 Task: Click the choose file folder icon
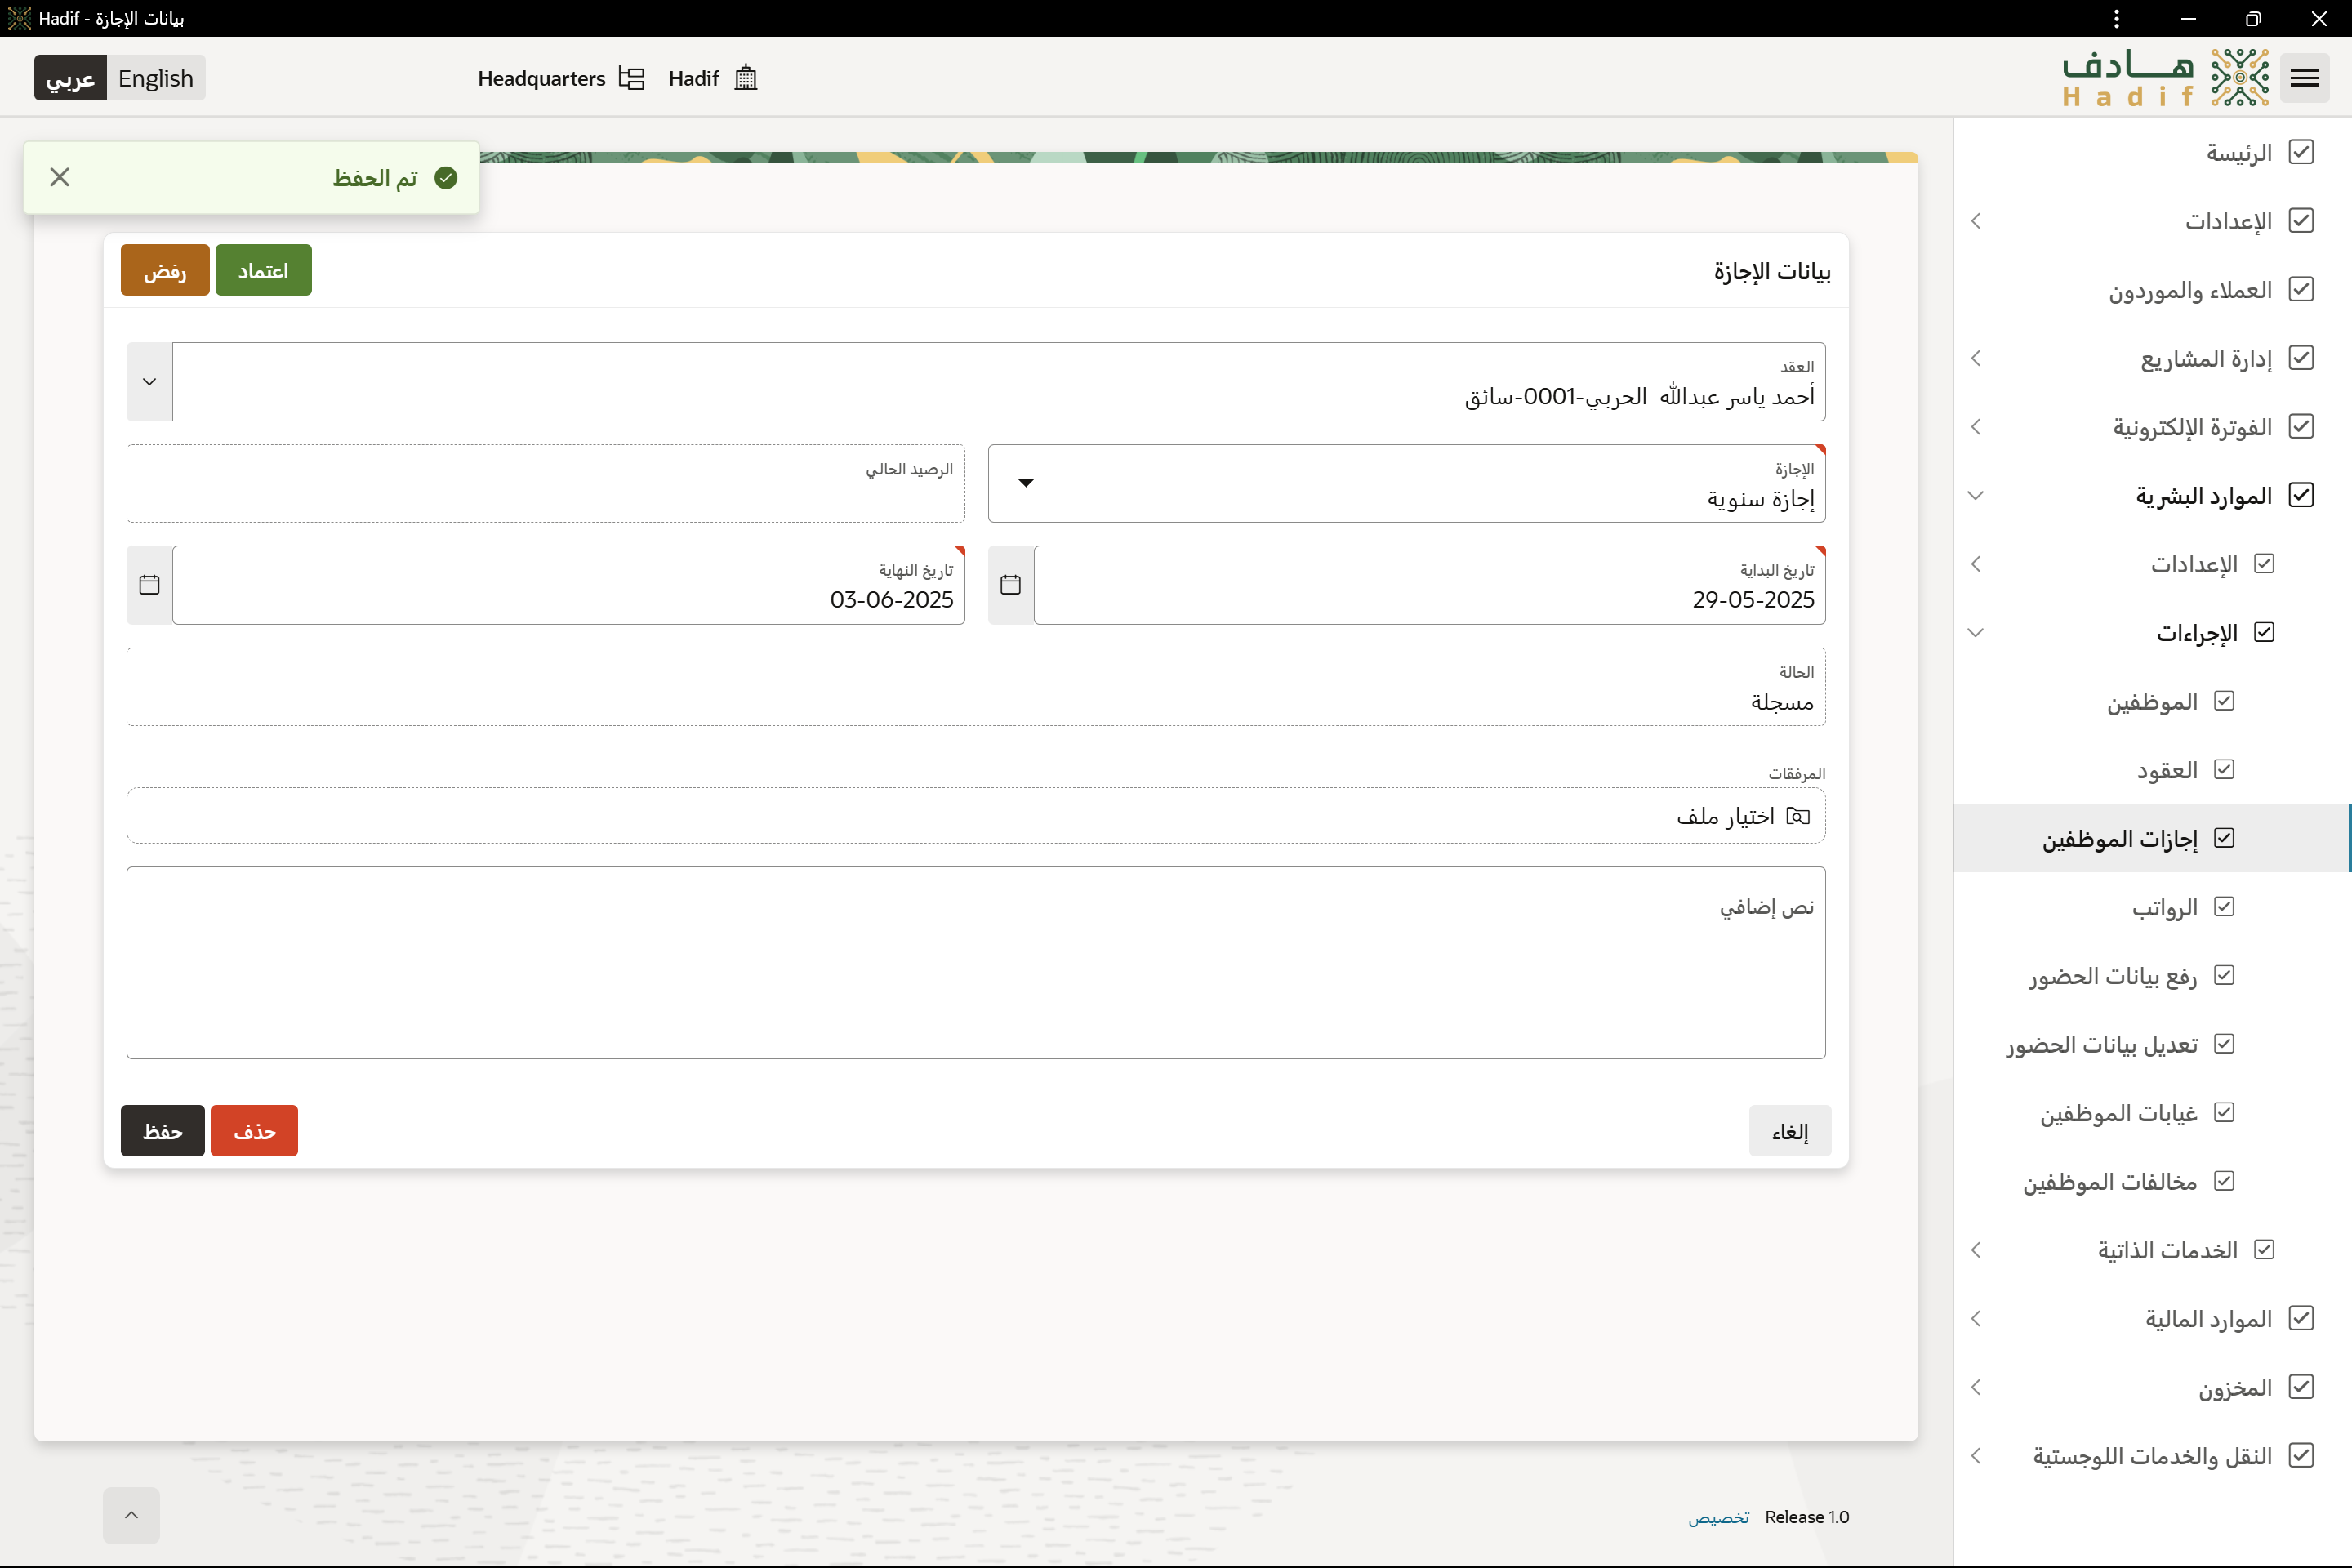[x=1798, y=816]
